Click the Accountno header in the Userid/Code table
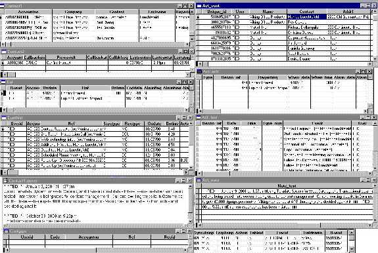This screenshot has height=253, width=378. click(89, 237)
